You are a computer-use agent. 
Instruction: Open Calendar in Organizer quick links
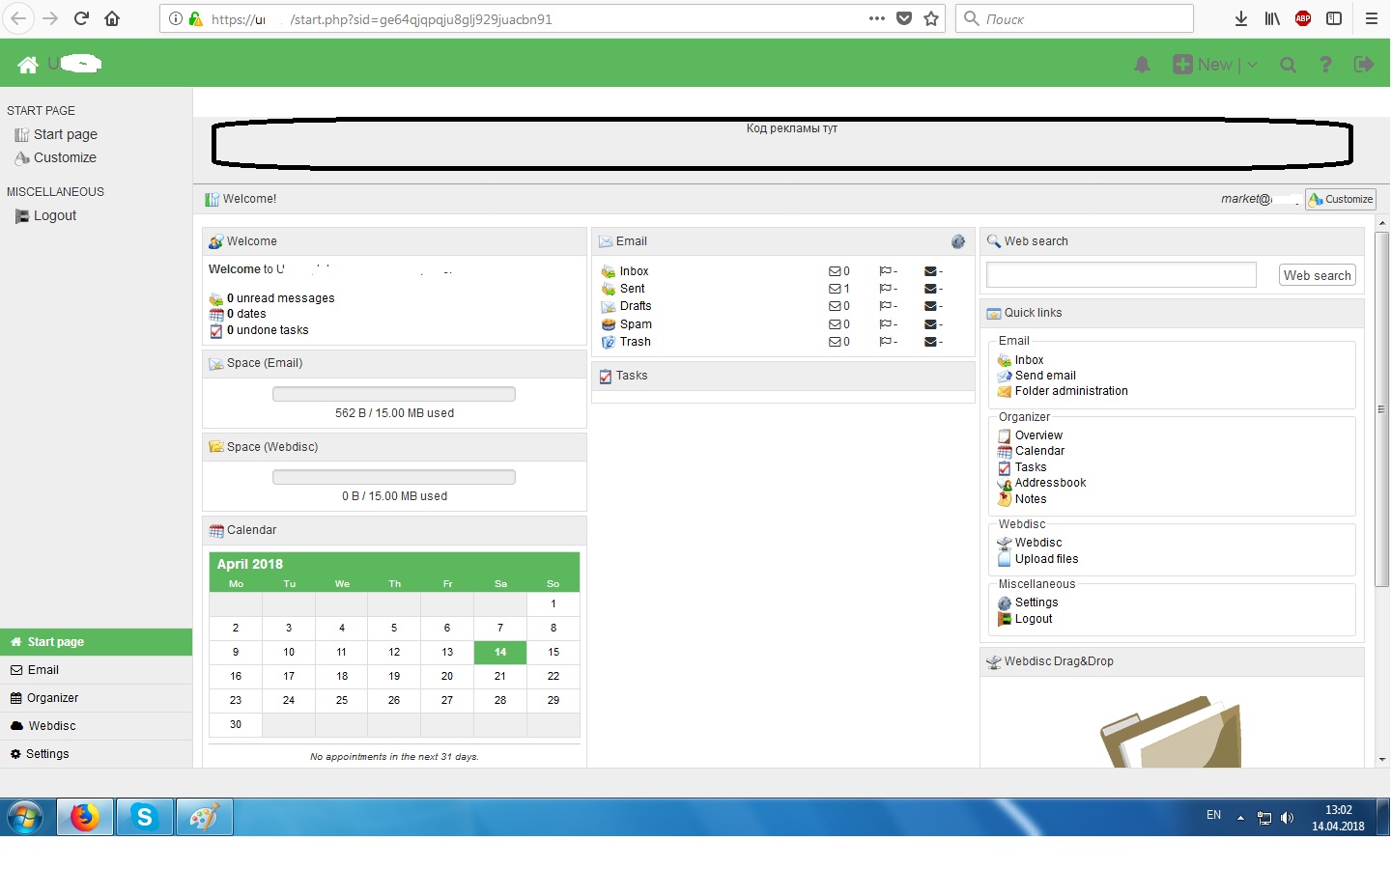click(x=1039, y=451)
